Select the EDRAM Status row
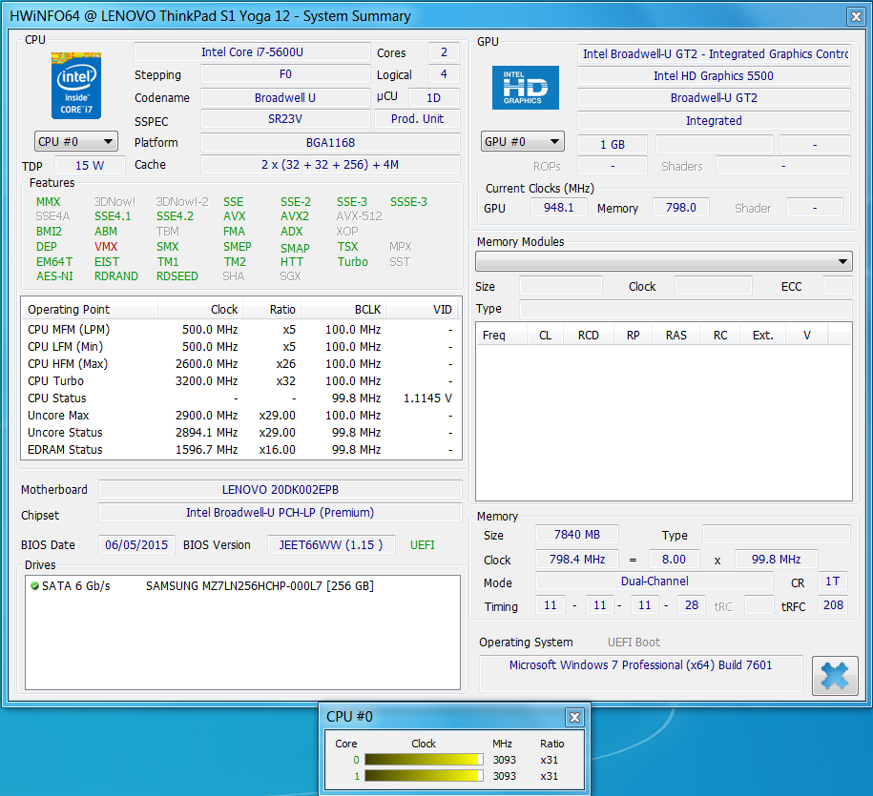Screen dimensions: 873x796 click(x=241, y=449)
